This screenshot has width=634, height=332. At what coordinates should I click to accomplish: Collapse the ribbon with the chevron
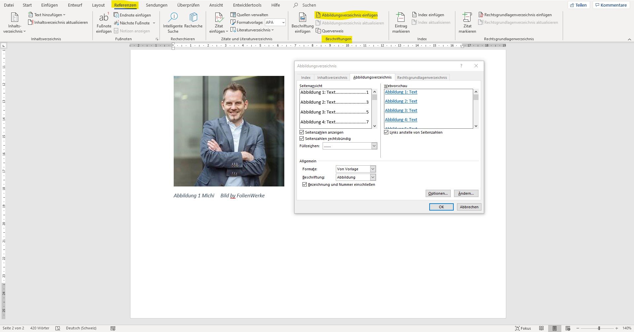(x=629, y=39)
